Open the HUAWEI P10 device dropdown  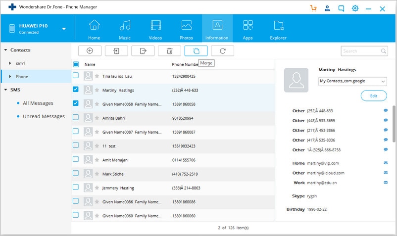[64, 29]
